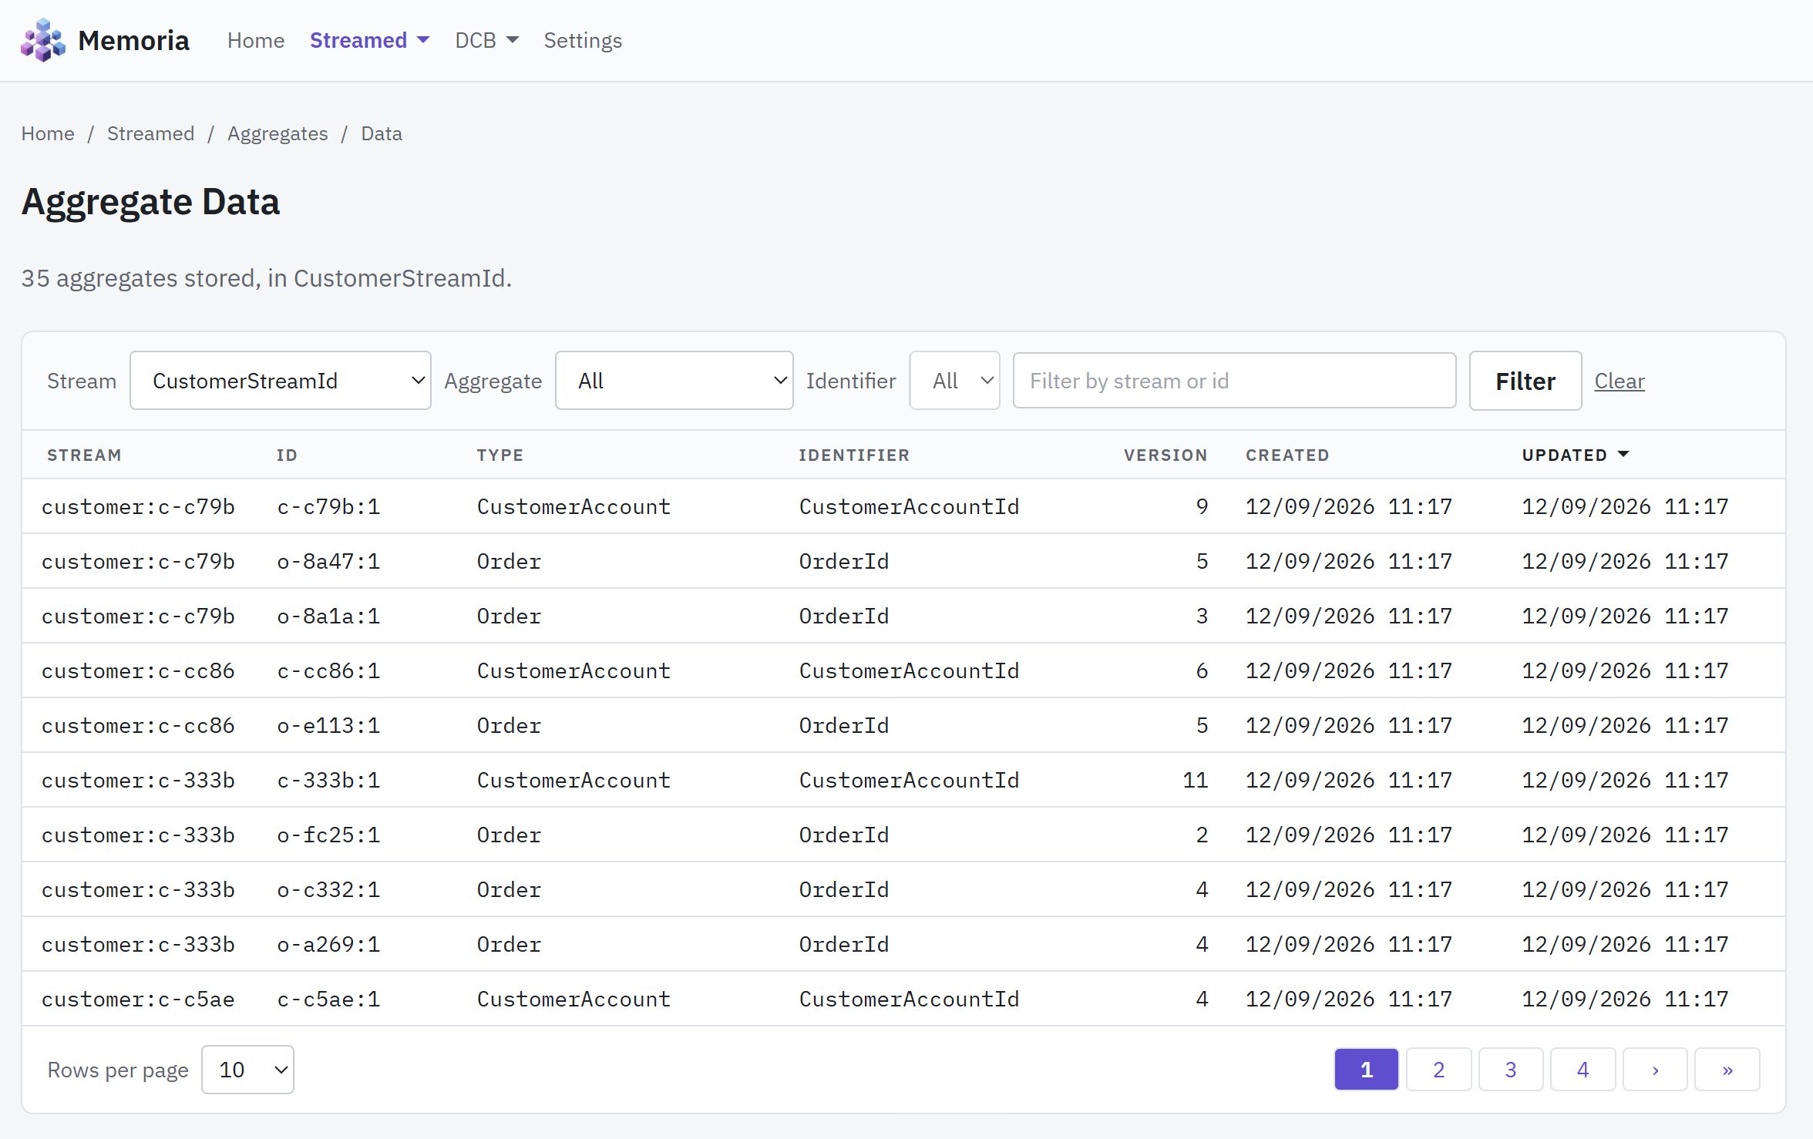Select the c-c5ae:1 ID cell

(x=328, y=999)
